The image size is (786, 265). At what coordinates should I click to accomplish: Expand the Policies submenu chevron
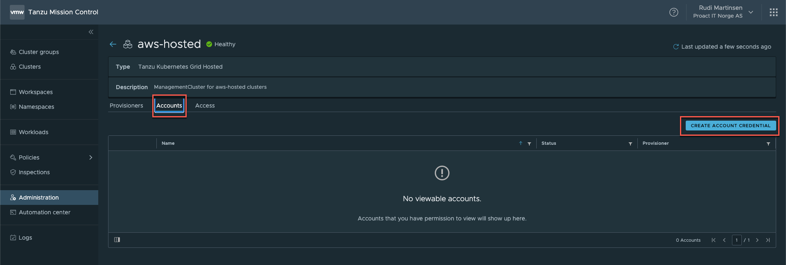click(x=91, y=157)
